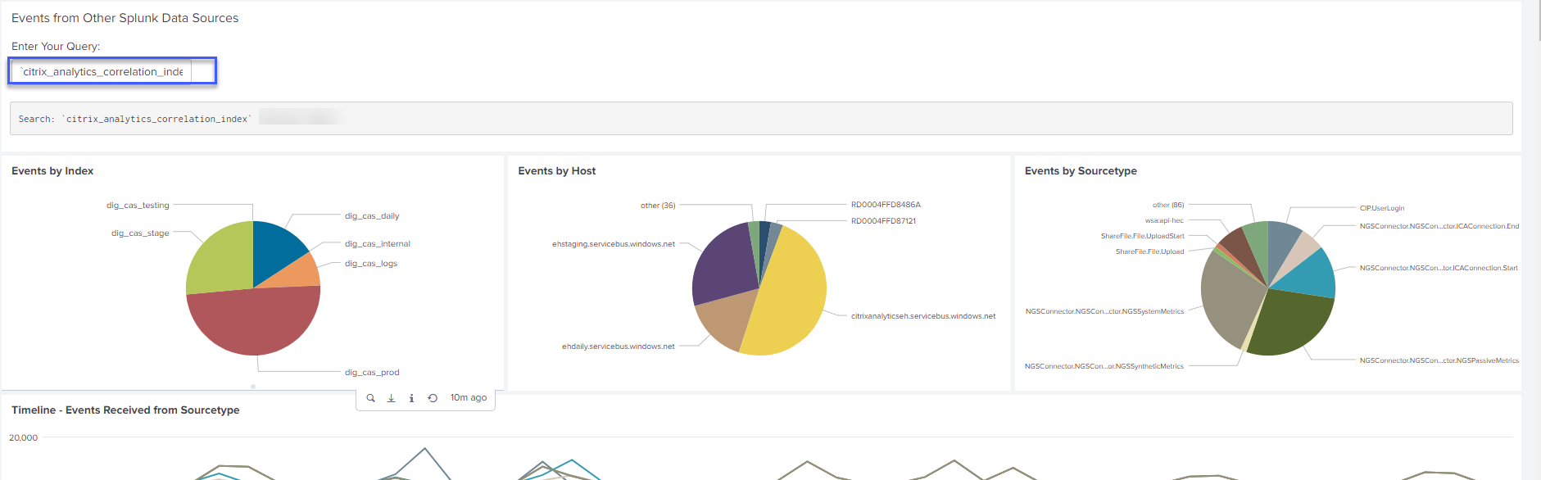Click the ShareFile.File.UploadStart label
The image size is (1541, 480).
1143,236
